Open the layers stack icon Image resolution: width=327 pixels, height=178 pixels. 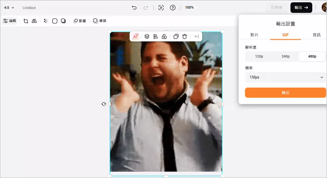coord(147,36)
